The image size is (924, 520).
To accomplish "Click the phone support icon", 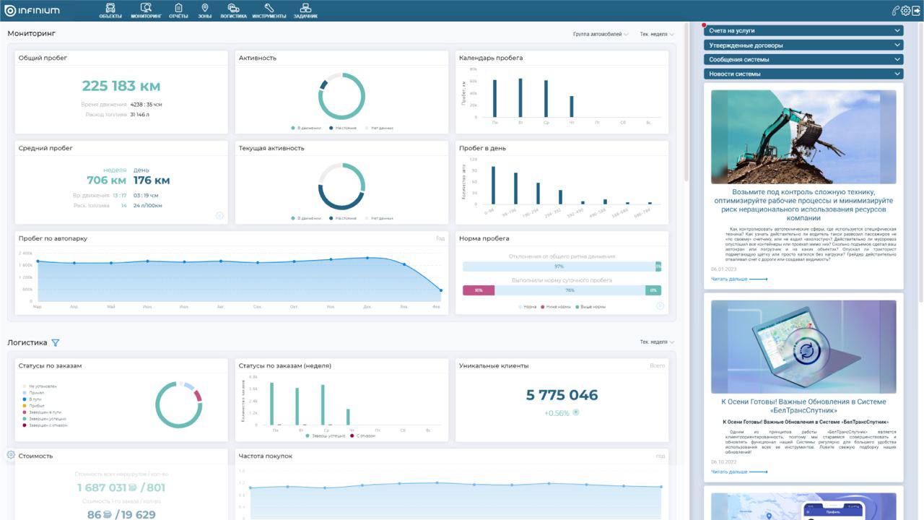I will pyautogui.click(x=896, y=11).
